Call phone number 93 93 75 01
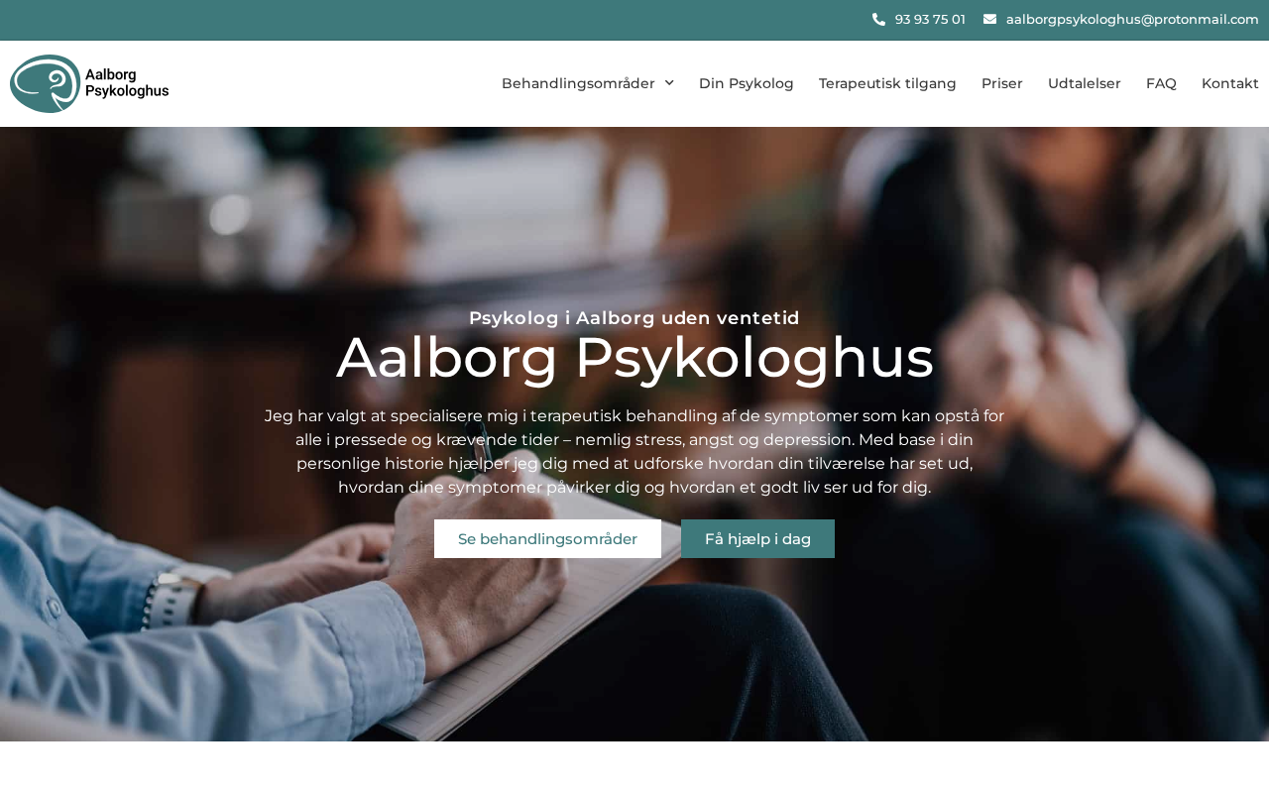 pos(930,19)
